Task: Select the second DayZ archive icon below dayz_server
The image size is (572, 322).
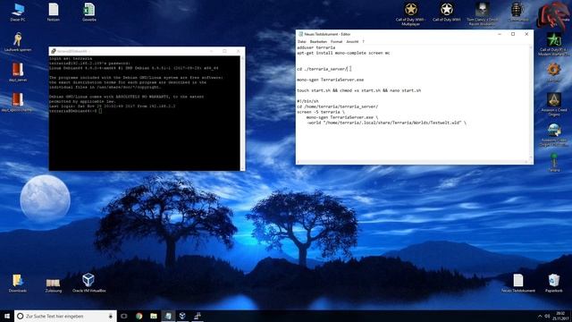Action: point(17,102)
